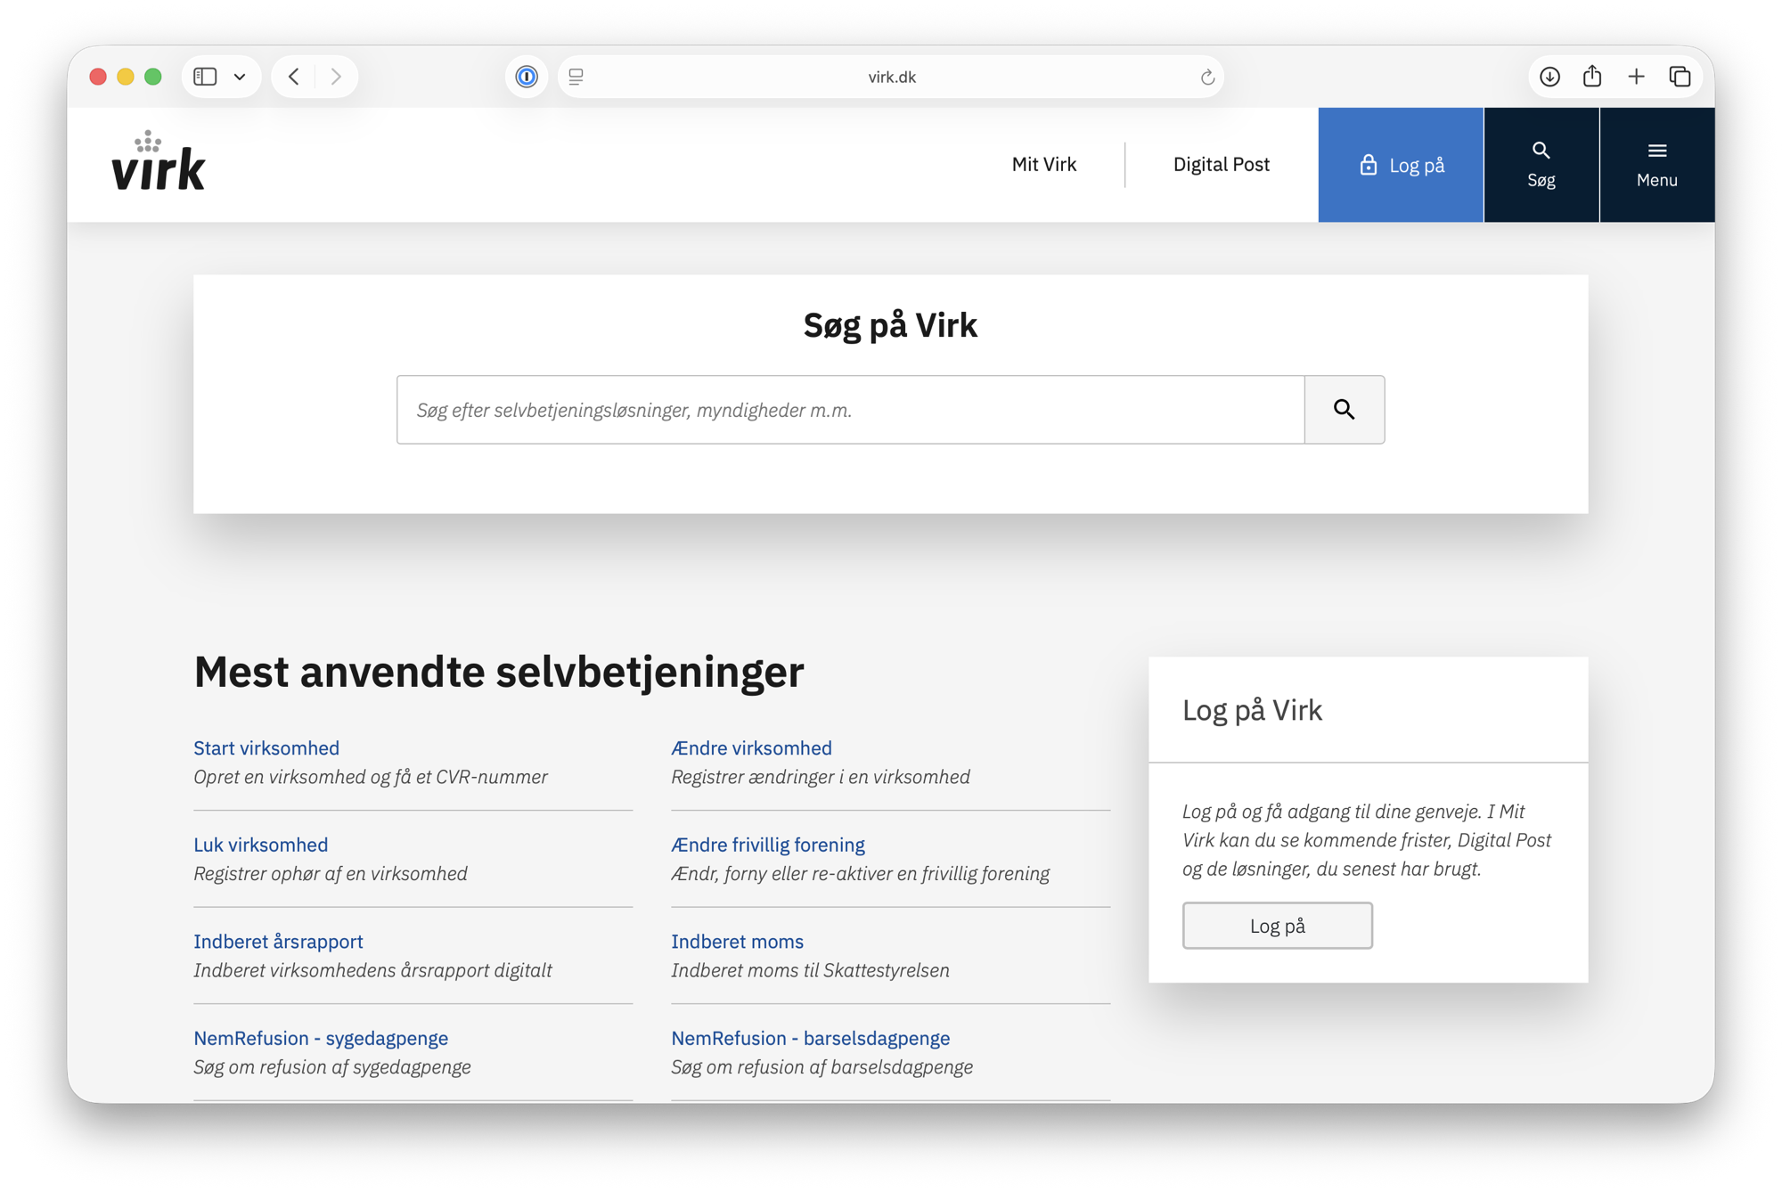This screenshot has height=1192, width=1782.
Task: Open Safari sidebar toggle
Action: pyautogui.click(x=206, y=77)
